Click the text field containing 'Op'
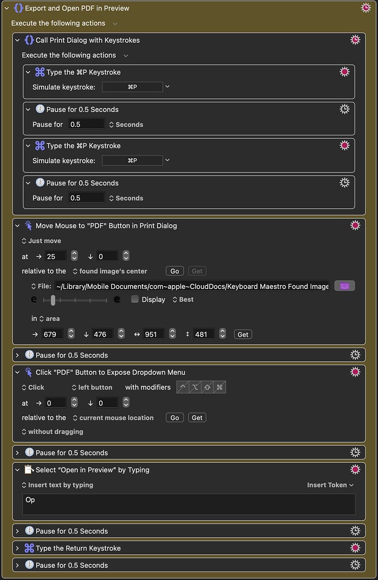The width and height of the screenshot is (378, 580). point(188,504)
